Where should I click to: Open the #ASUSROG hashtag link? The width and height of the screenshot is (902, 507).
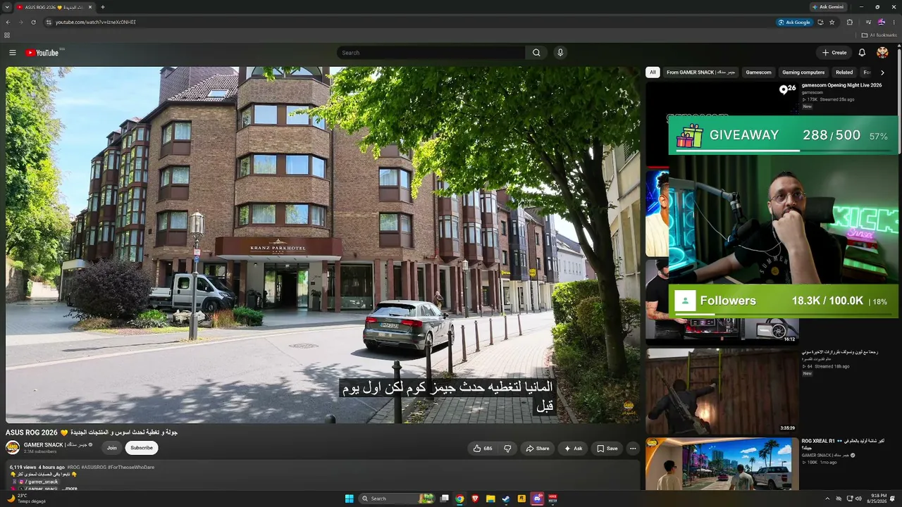[94, 467]
